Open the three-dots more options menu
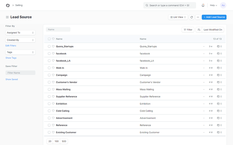Screen dimensions: 233x145 (198, 17)
